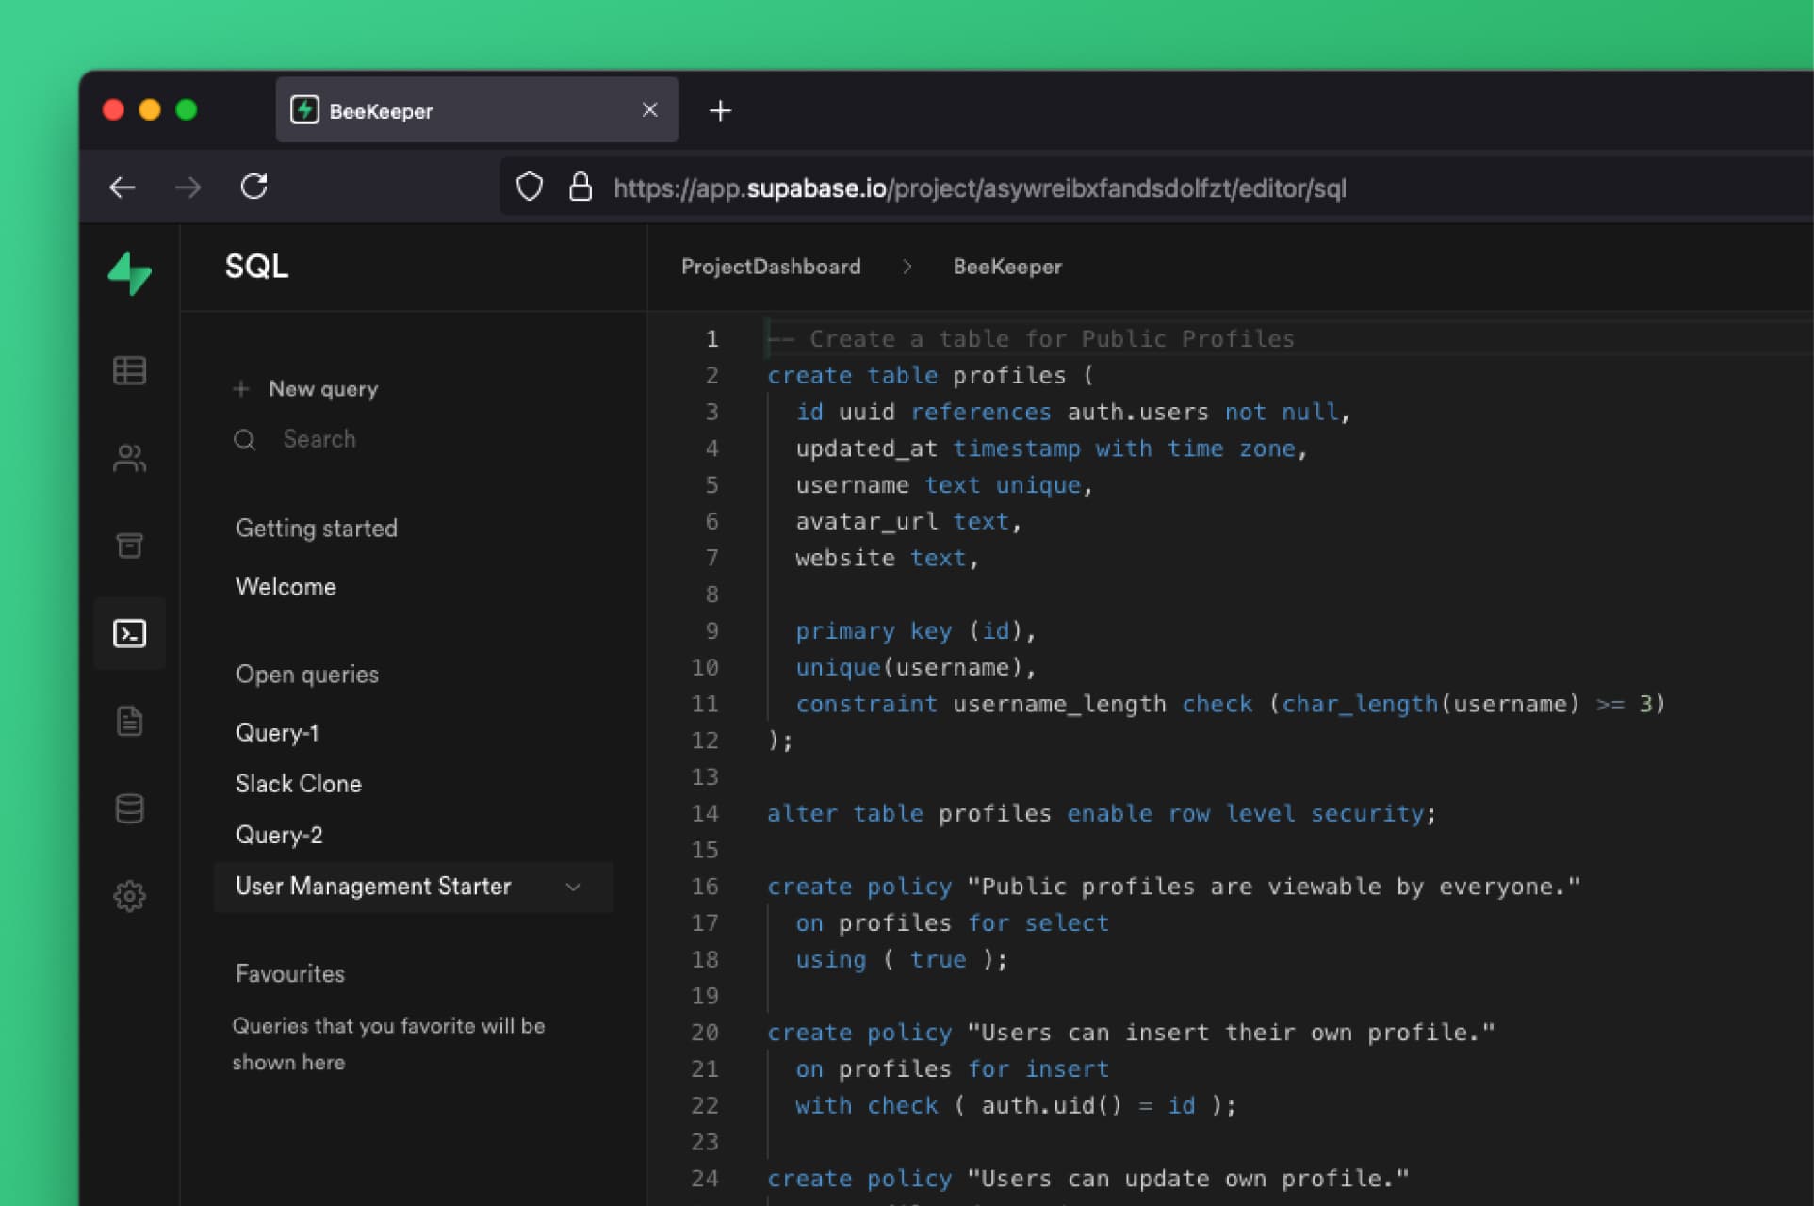Screen dimensions: 1814x1206
Task: Select Query-2 from open queries
Action: pos(279,835)
